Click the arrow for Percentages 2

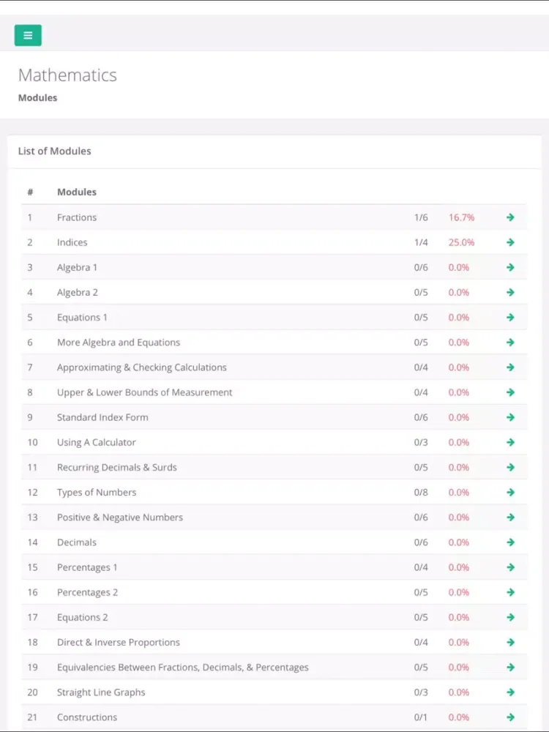pyautogui.click(x=510, y=592)
